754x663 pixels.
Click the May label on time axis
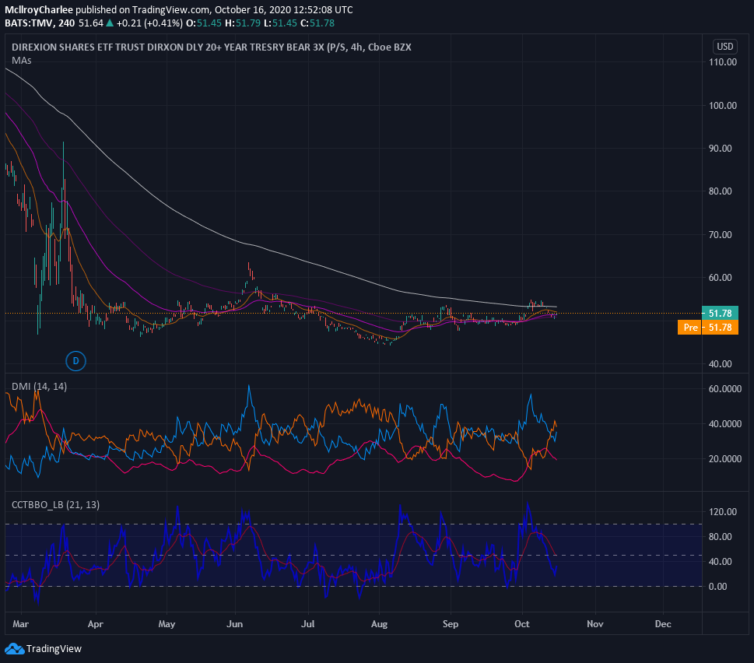click(167, 624)
